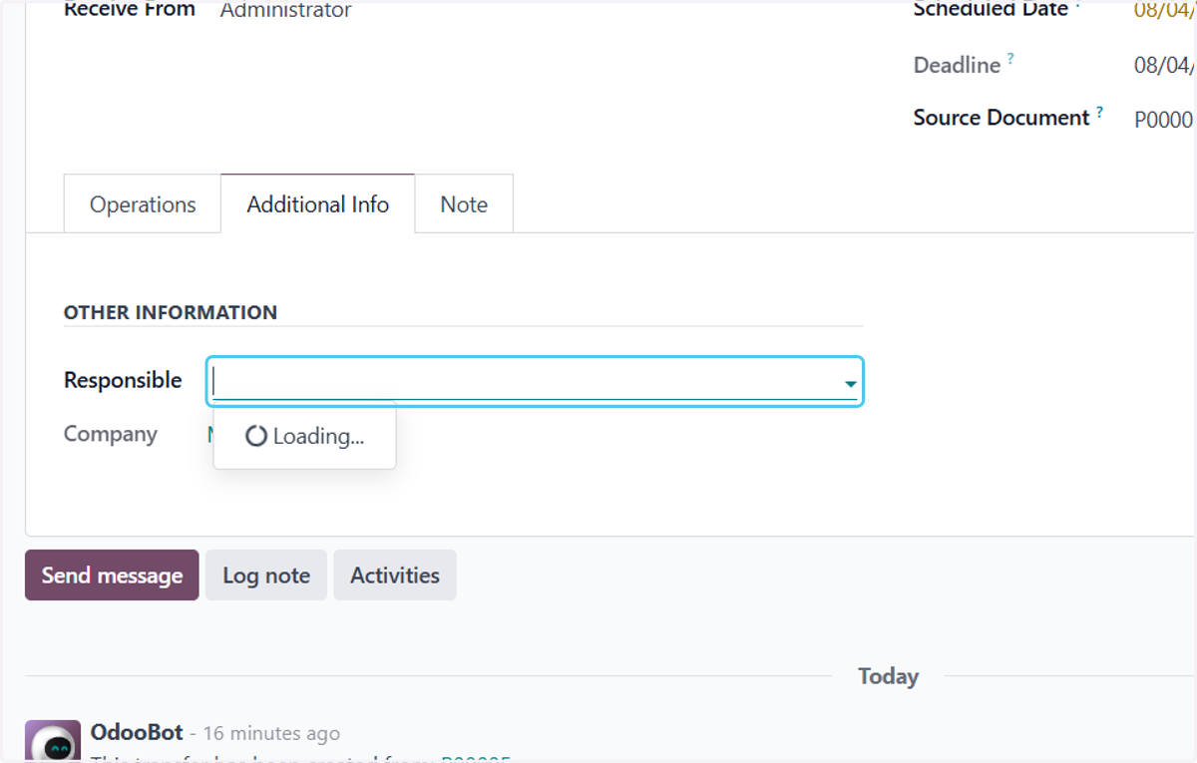Open the Operations tab
The width and height of the screenshot is (1197, 763).
143,204
